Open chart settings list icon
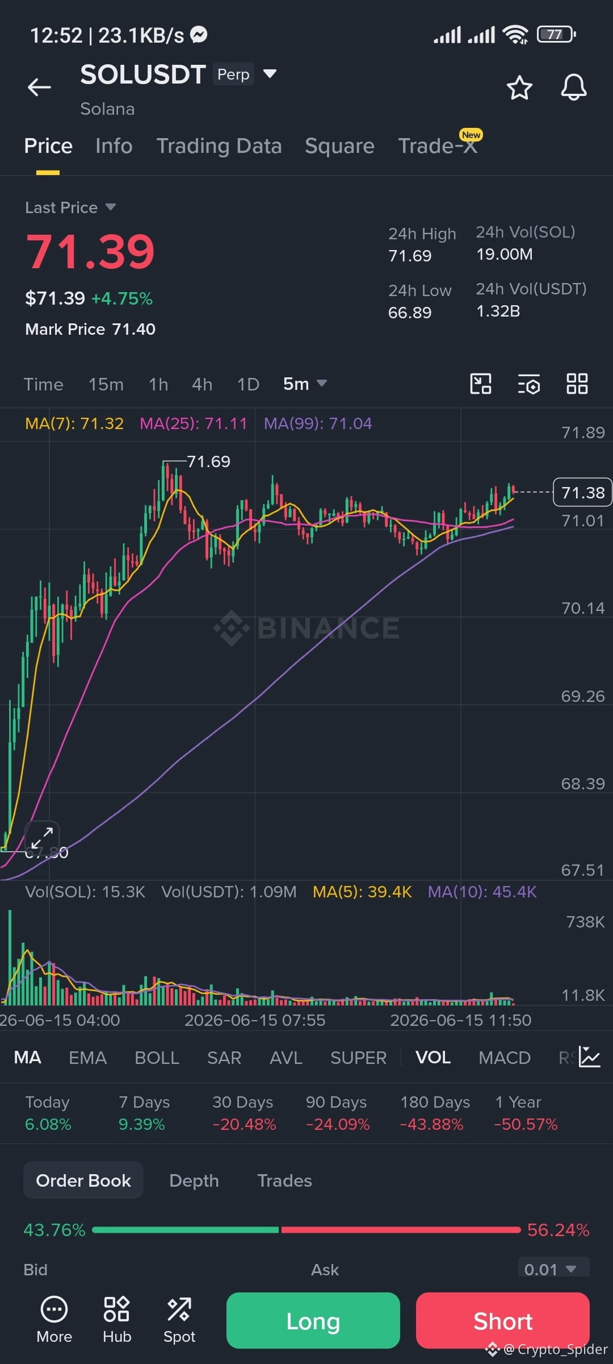The width and height of the screenshot is (613, 1364). coord(528,384)
